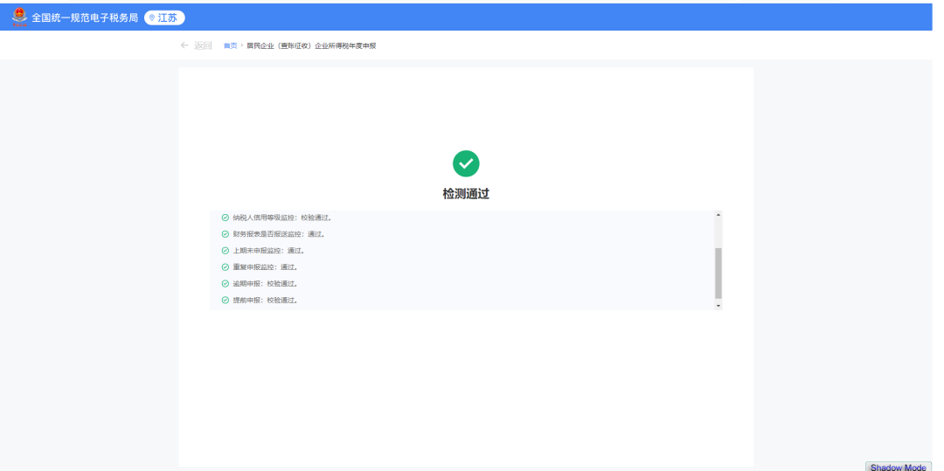Click the 全国统一规范电子税务局 title
944x471 pixels.
pos(85,18)
